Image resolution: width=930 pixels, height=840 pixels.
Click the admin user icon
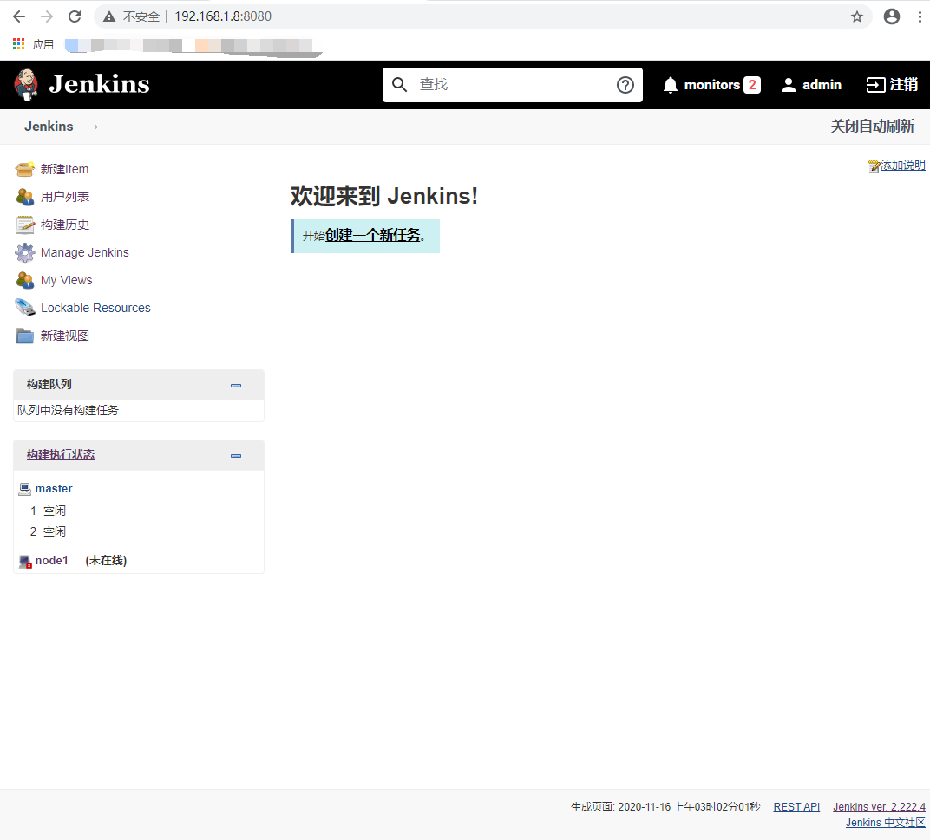click(789, 85)
